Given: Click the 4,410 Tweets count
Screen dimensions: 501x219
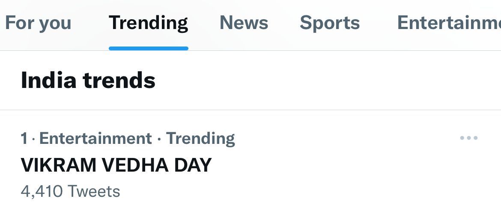Looking at the screenshot, I should point(70,191).
